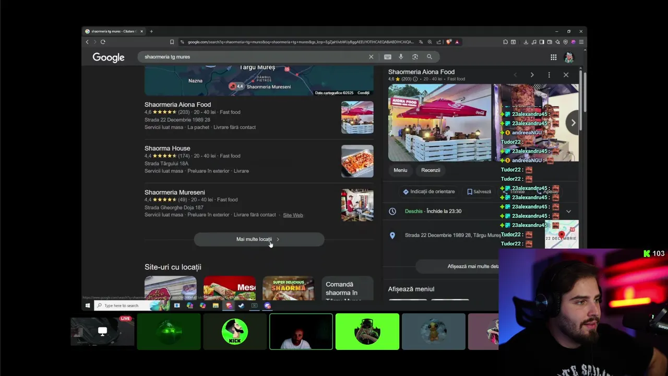668x376 pixels.
Task: Open the Brave Rewards triangle icon
Action: 457,42
